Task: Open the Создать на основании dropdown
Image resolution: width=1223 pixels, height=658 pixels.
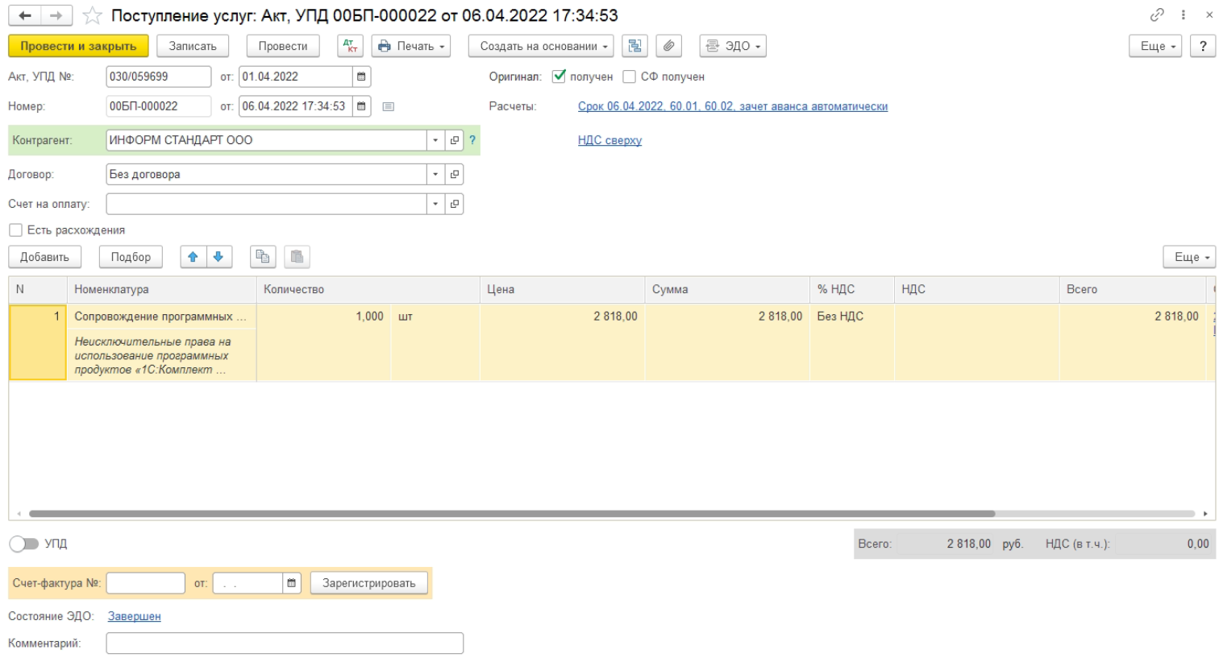Action: pos(540,46)
